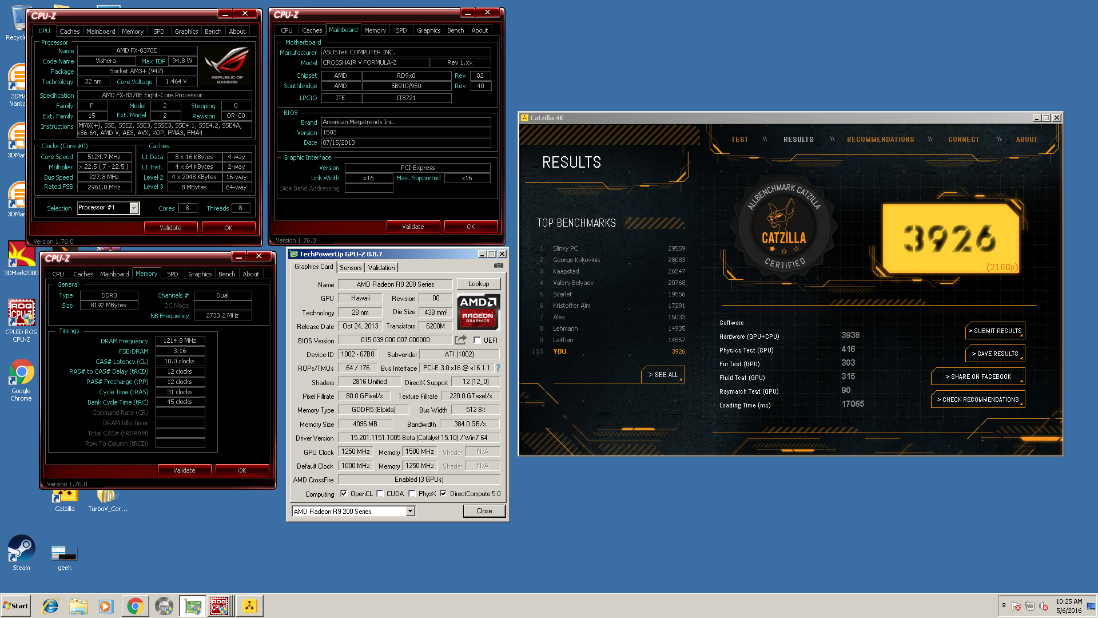Open the 3DMark Vantage desktop shortcut
This screenshot has width=1098, height=618.
click(x=17, y=85)
